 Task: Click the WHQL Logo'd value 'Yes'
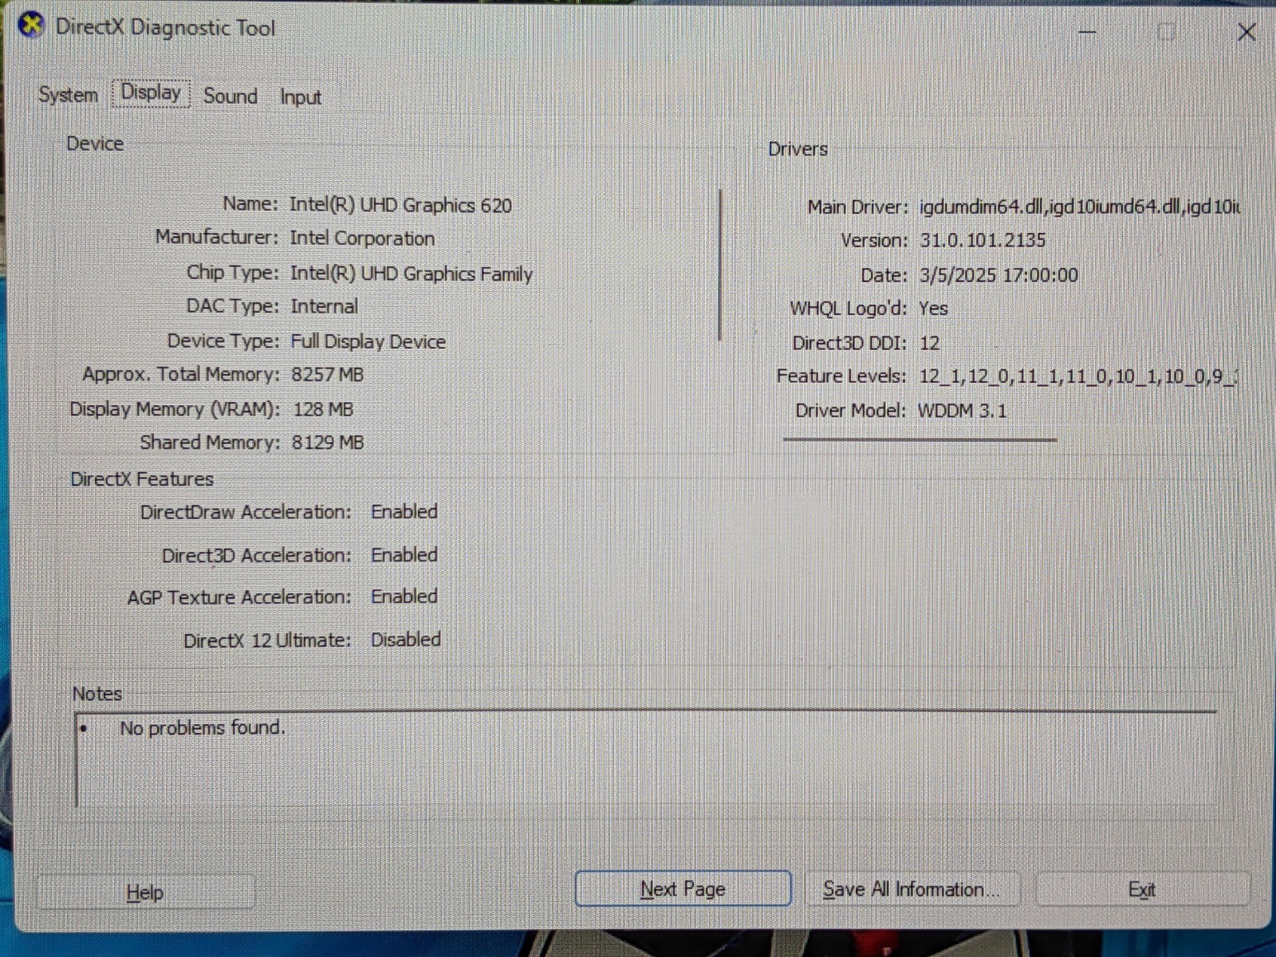coord(933,309)
